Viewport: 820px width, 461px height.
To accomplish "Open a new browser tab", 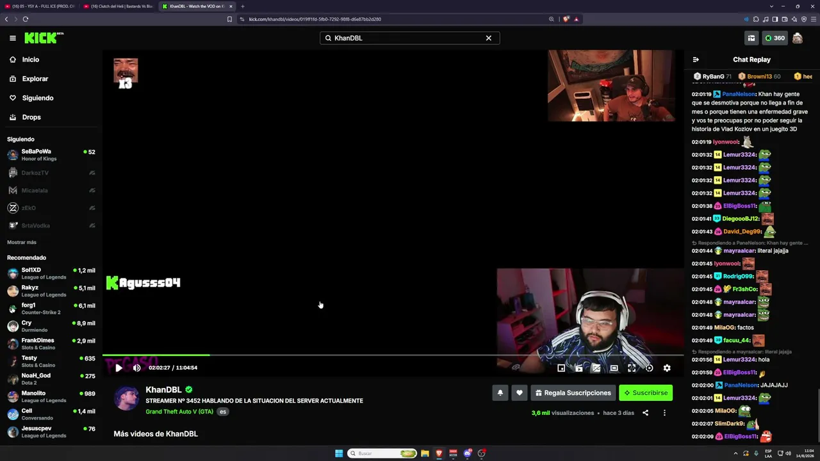I will coord(243,6).
